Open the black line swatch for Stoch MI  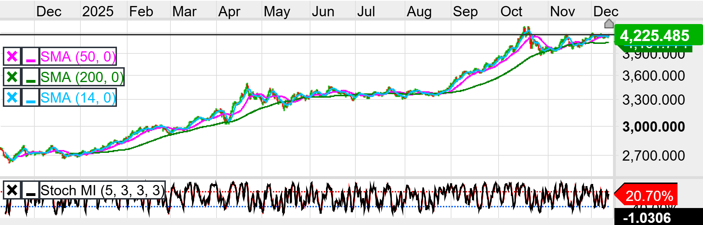click(x=31, y=190)
